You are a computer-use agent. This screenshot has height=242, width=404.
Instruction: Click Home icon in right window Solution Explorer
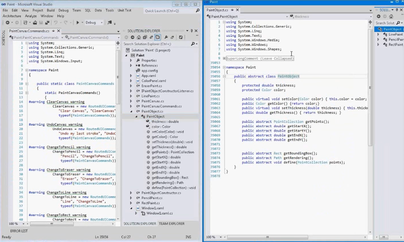(x=391, y=16)
